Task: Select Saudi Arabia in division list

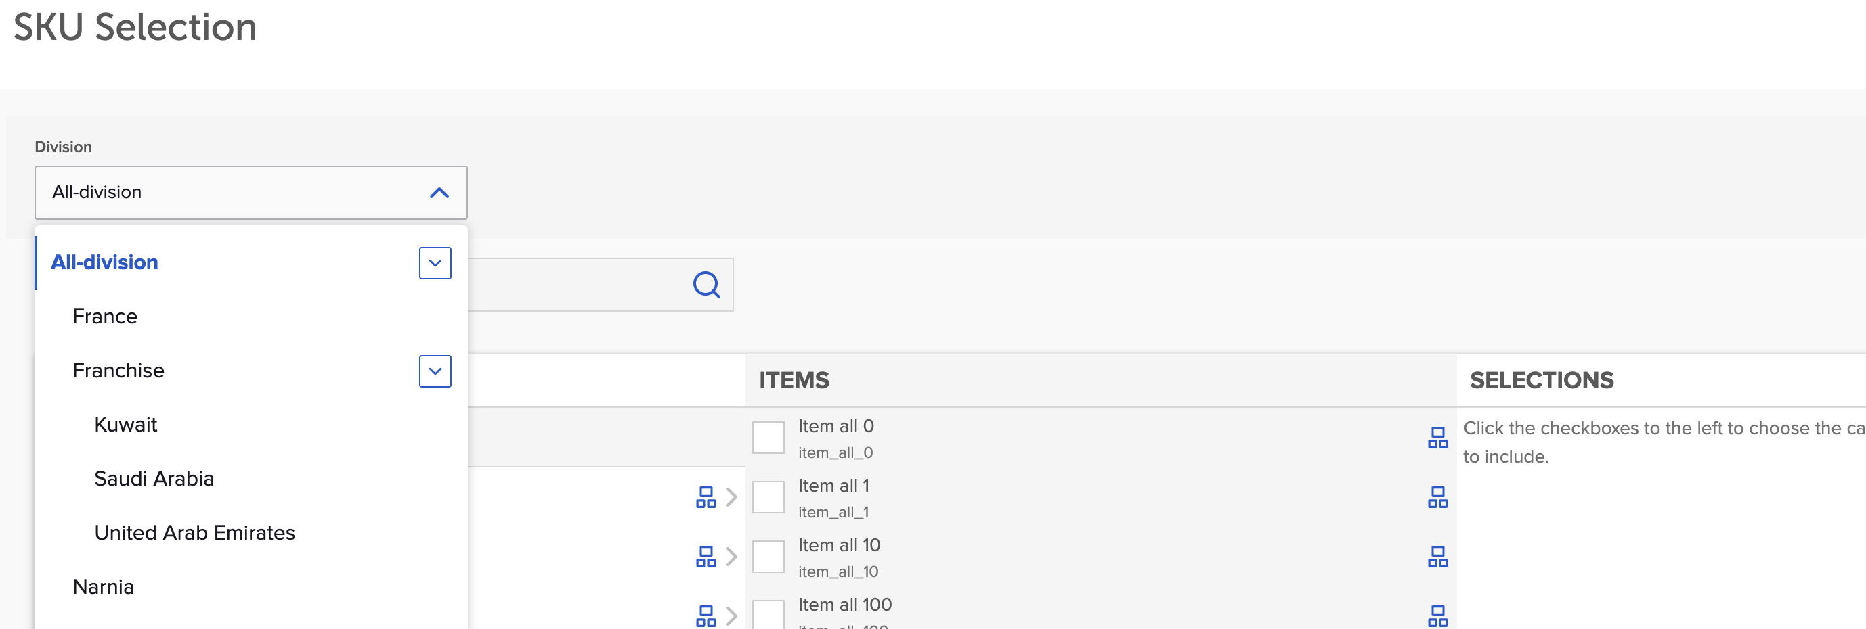Action: (154, 478)
